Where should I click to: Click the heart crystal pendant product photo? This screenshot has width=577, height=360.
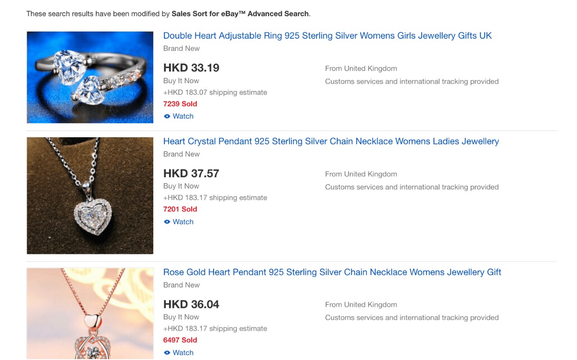pyautogui.click(x=90, y=196)
